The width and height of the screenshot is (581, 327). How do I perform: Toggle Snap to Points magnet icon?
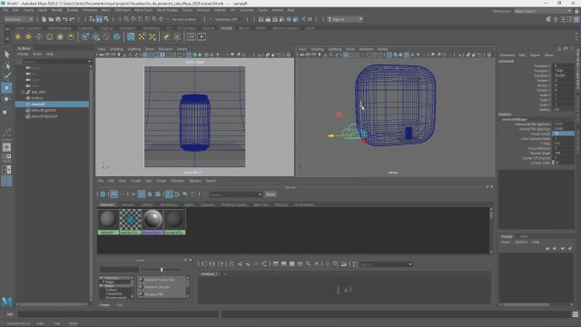(x=141, y=19)
